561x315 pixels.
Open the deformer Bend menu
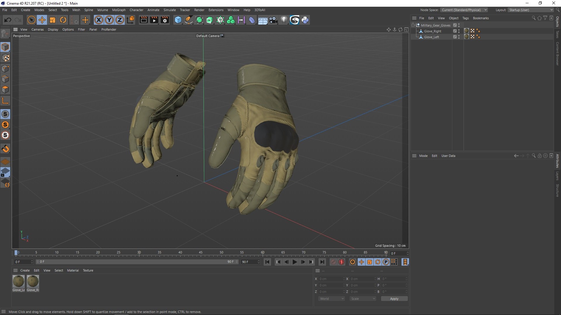coord(252,20)
